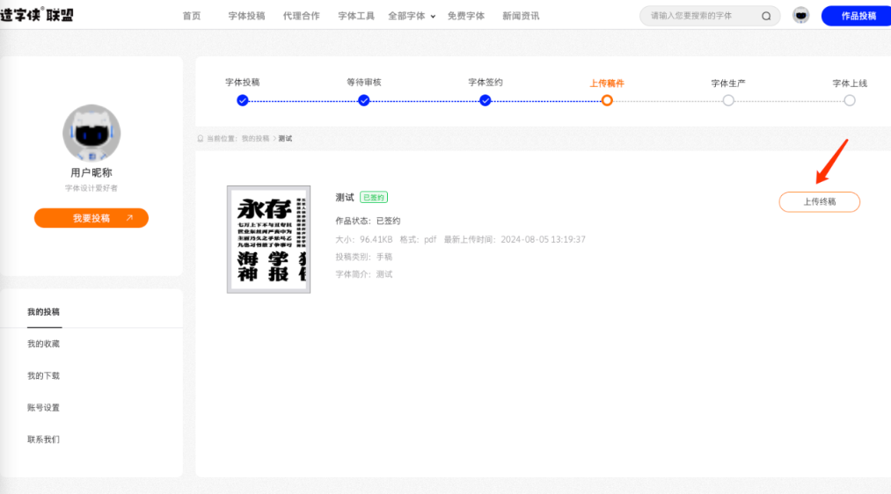Click the 上传稿件 current step circle
This screenshot has height=494, width=891.
607,100
